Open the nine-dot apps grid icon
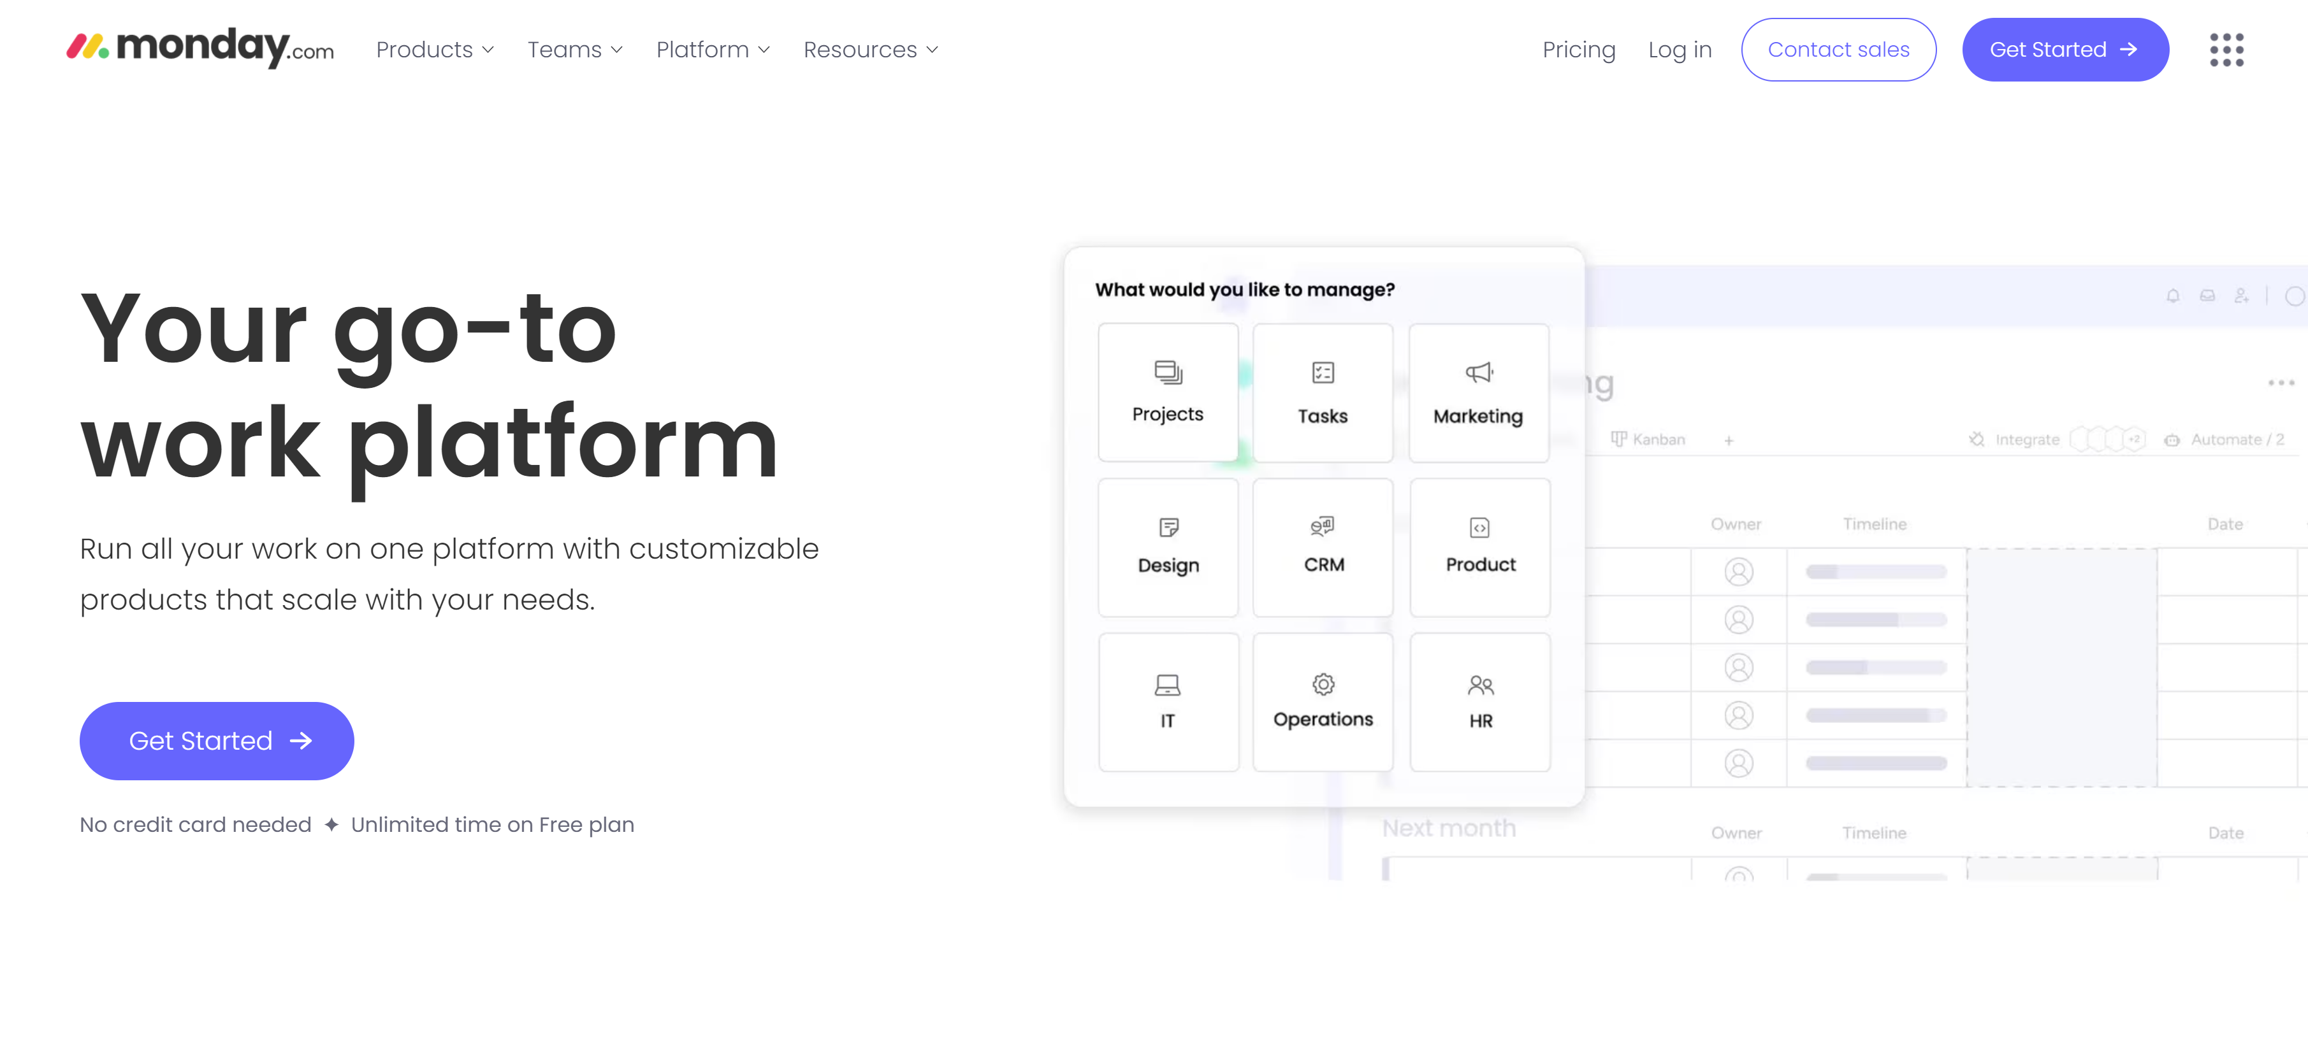This screenshot has height=1044, width=2308. (x=2226, y=50)
